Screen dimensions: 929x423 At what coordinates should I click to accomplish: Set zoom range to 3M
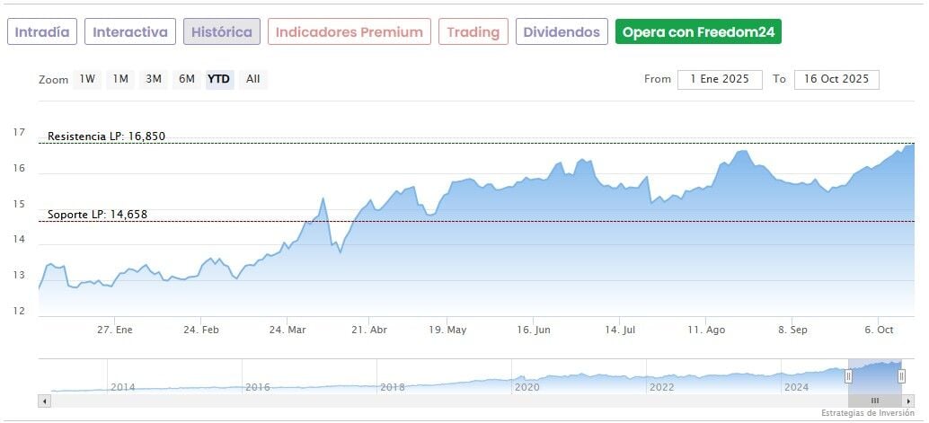(154, 79)
